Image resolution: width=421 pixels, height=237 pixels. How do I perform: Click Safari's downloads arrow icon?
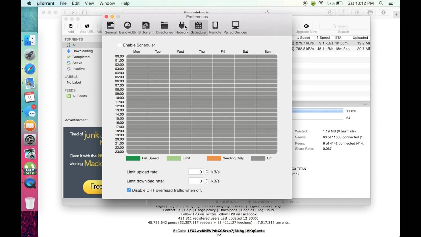pyautogui.click(x=384, y=13)
